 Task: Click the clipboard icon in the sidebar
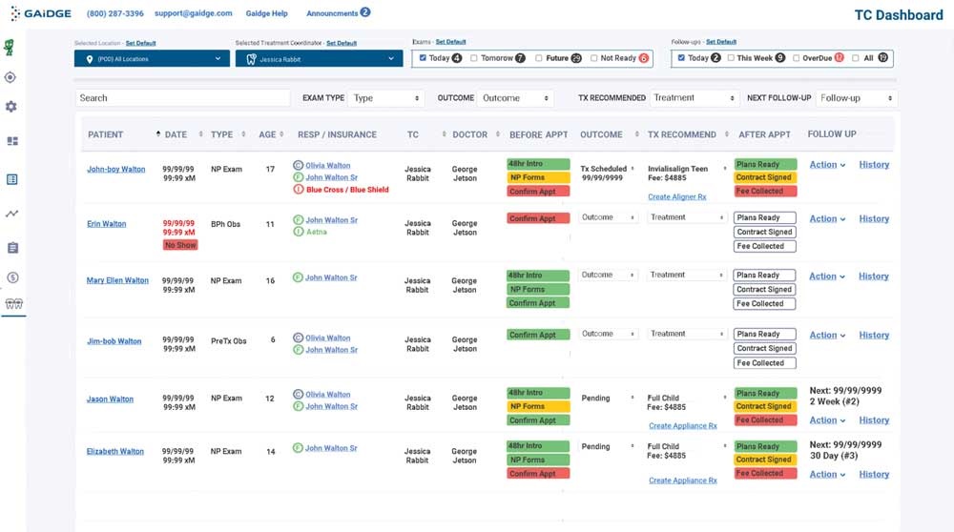(x=12, y=248)
